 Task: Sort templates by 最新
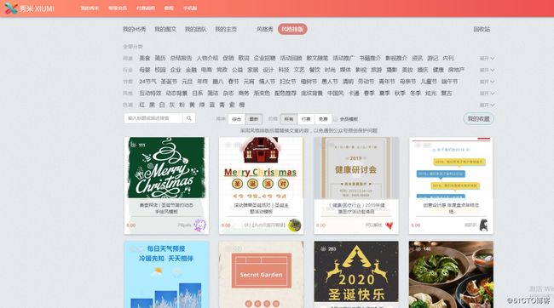click(254, 119)
